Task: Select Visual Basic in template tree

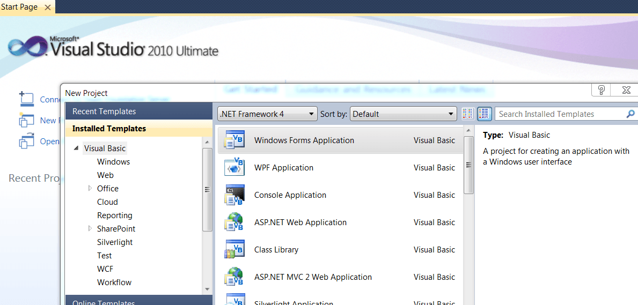Action: (x=105, y=148)
